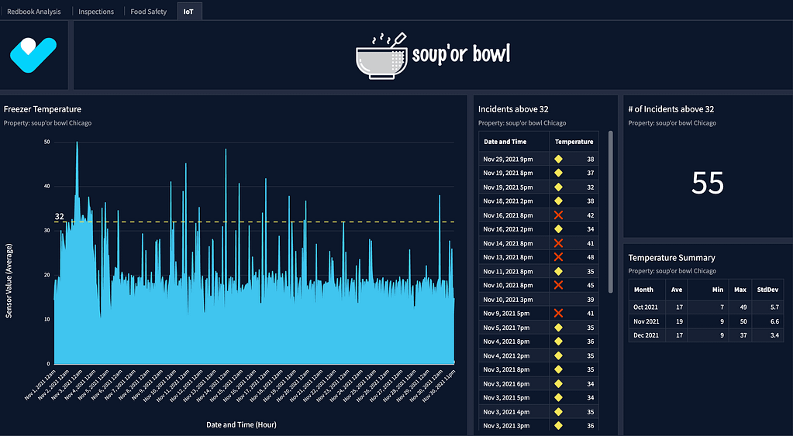The width and height of the screenshot is (793, 436).
Task: Click temperature value 48 in incidents table
Action: coord(590,257)
